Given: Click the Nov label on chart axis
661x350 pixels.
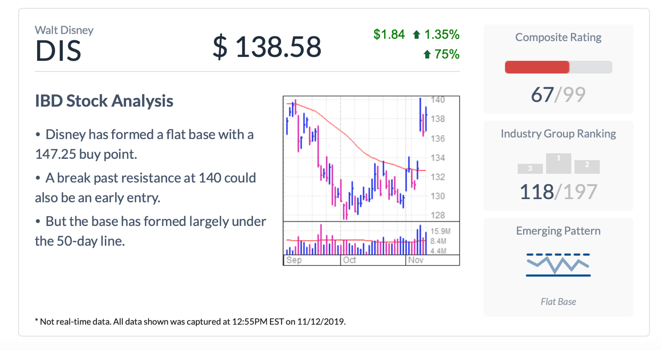Looking at the screenshot, I should point(415,260).
